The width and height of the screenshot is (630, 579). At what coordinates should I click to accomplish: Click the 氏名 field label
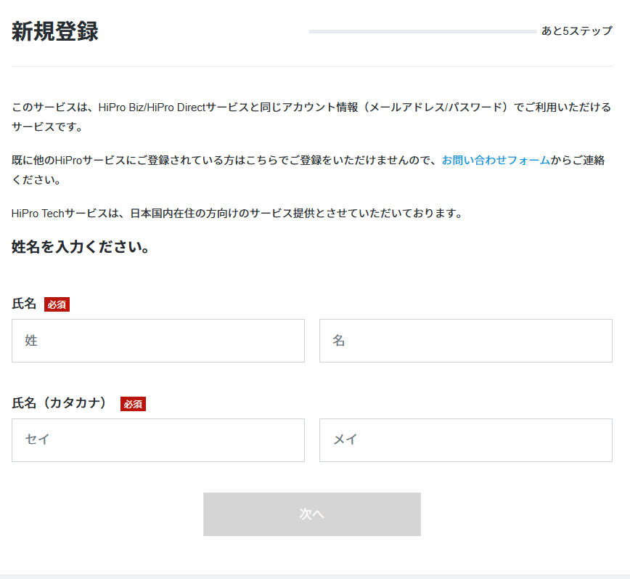[x=24, y=304]
